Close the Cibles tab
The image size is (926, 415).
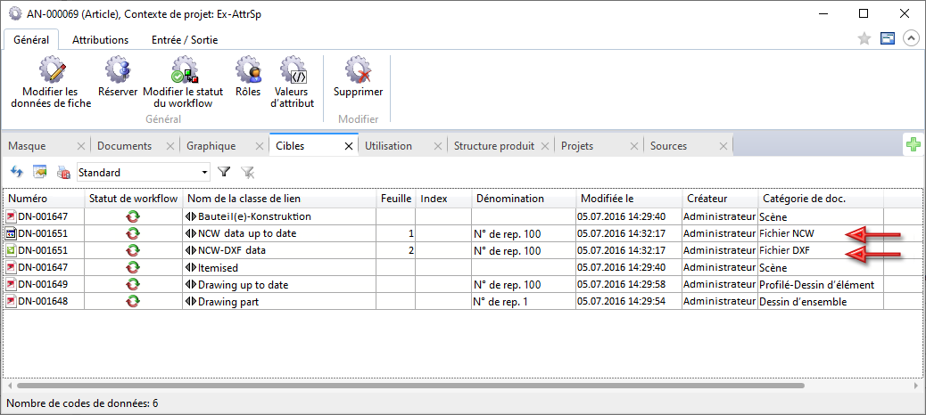click(x=349, y=146)
